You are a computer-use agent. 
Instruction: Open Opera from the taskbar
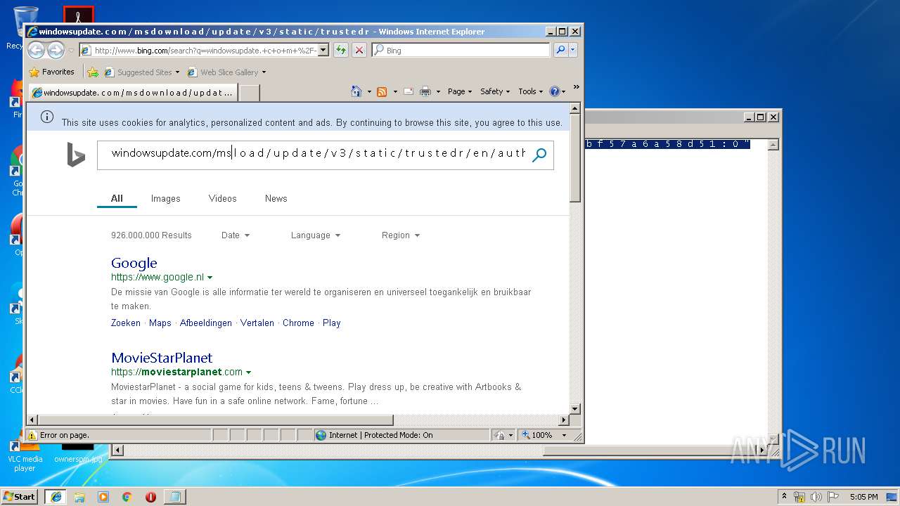pyautogui.click(x=150, y=496)
